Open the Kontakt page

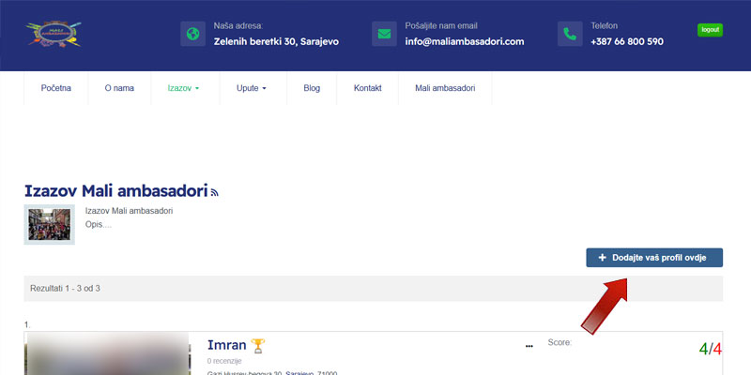367,88
